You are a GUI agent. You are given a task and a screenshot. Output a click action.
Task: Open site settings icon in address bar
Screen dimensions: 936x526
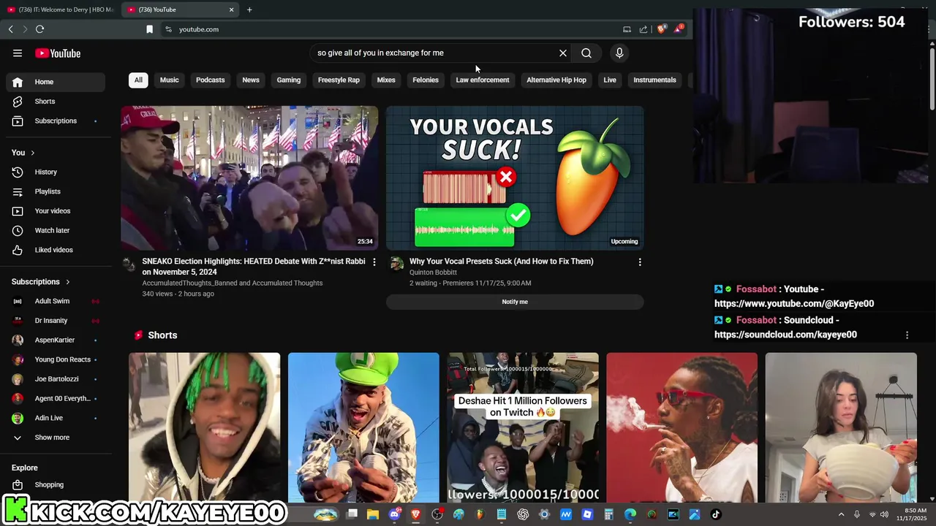point(168,29)
